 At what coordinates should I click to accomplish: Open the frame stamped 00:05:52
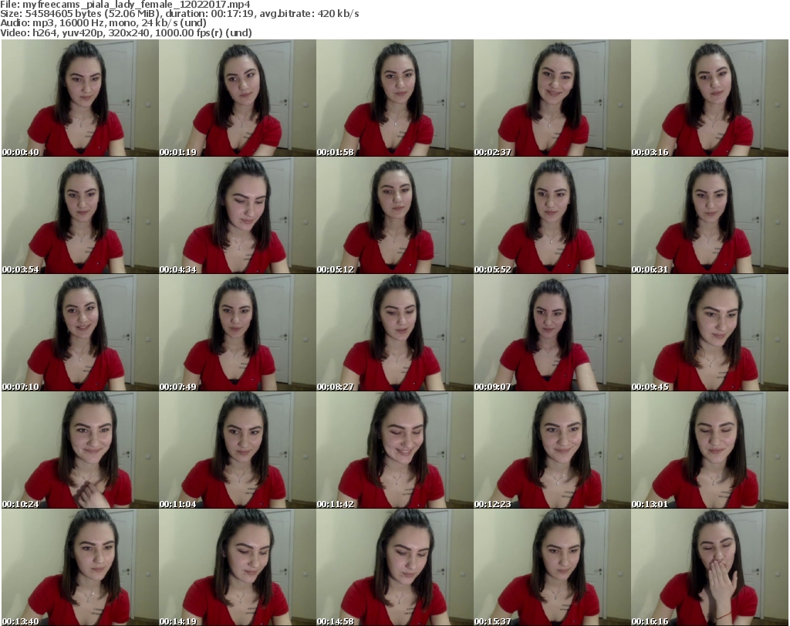click(x=552, y=215)
